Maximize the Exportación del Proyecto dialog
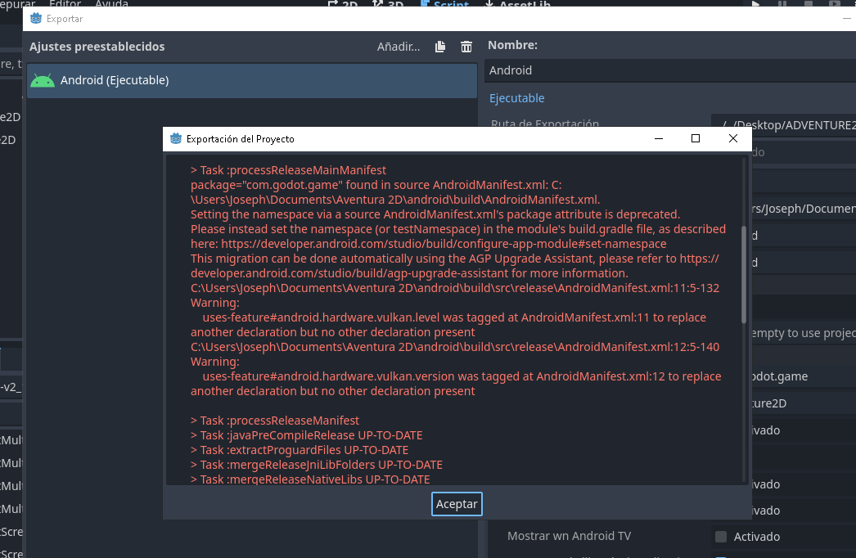 (x=696, y=139)
